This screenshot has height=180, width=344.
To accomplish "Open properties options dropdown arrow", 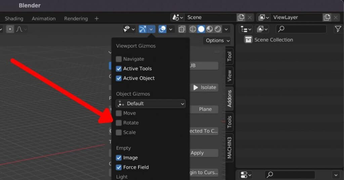I will 336,175.
